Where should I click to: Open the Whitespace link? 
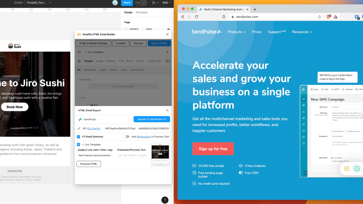point(143,137)
